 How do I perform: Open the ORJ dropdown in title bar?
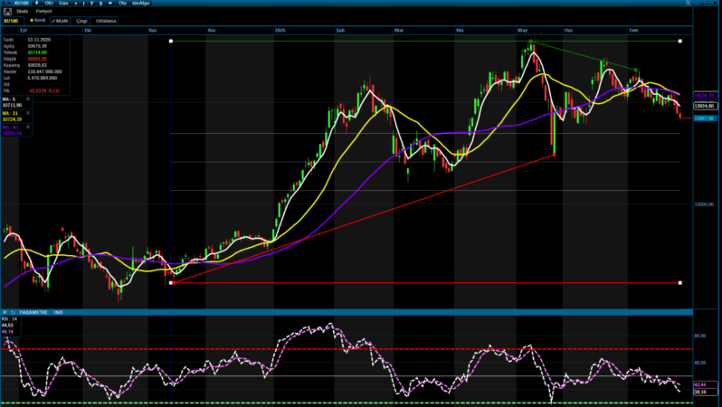coord(49,4)
